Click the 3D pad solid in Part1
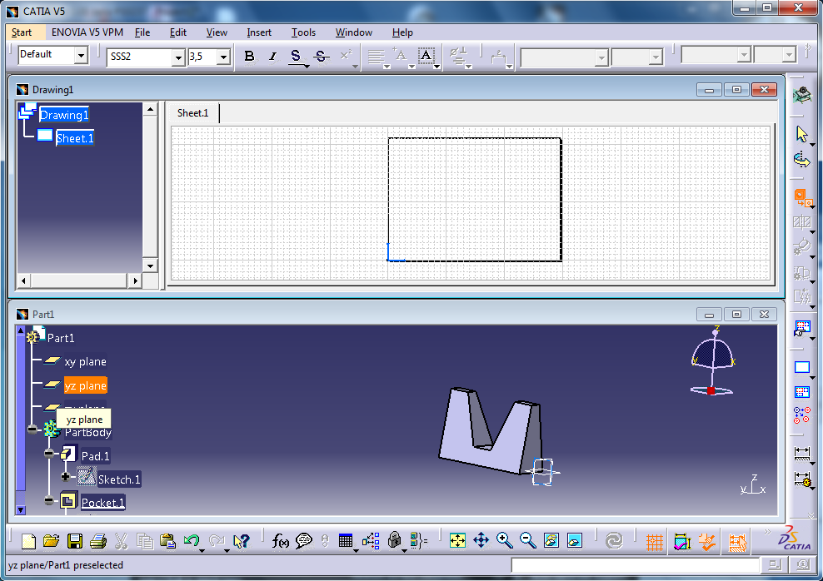Viewport: 823px width, 581px height. [x=491, y=431]
